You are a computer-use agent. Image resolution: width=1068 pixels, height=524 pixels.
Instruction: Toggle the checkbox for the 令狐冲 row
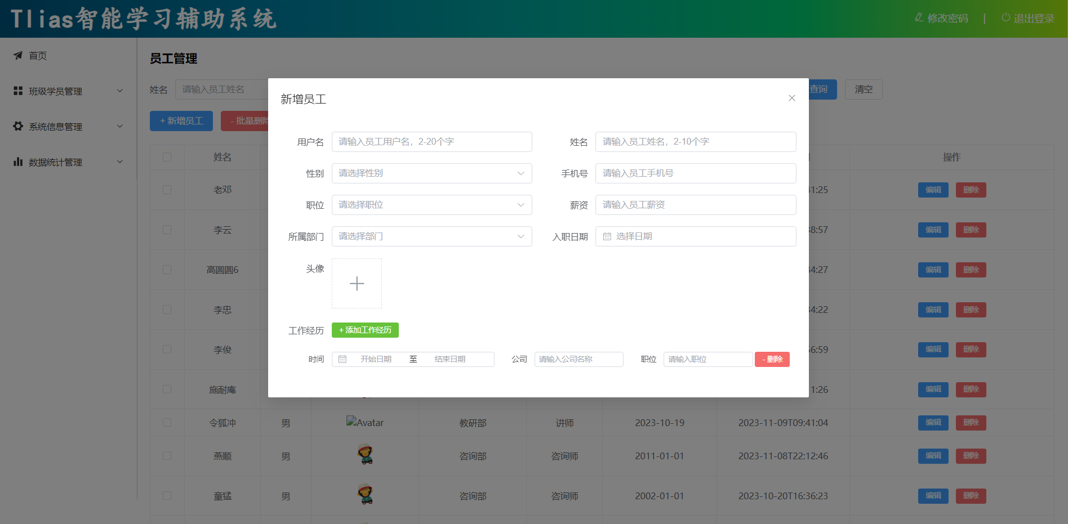(x=167, y=422)
